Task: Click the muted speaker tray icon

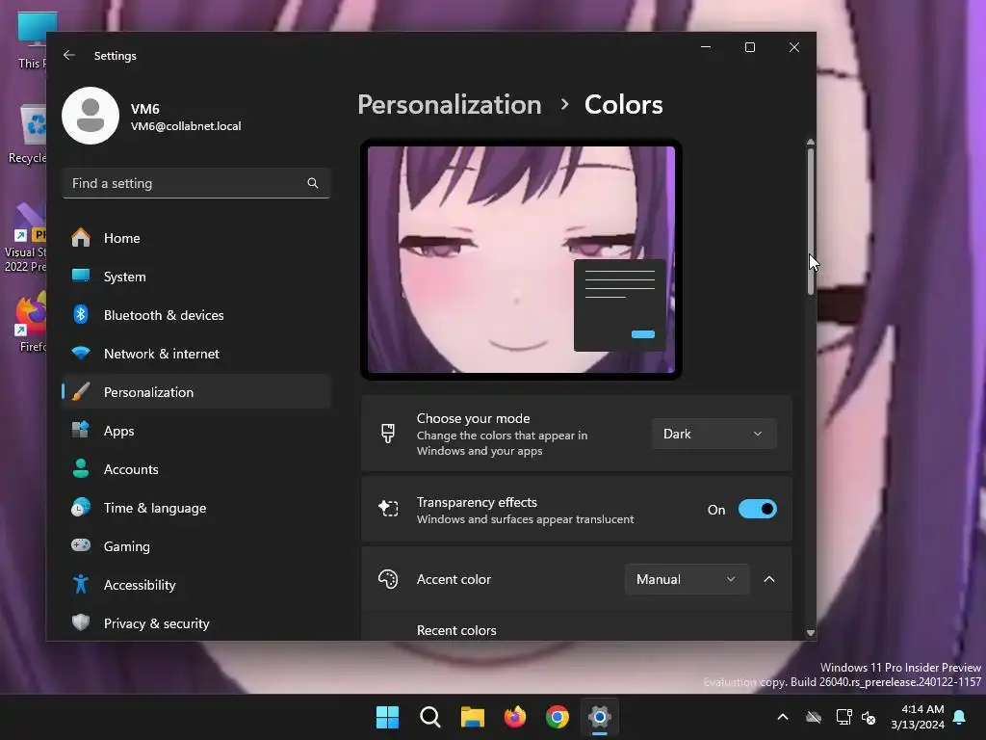Action: (869, 717)
